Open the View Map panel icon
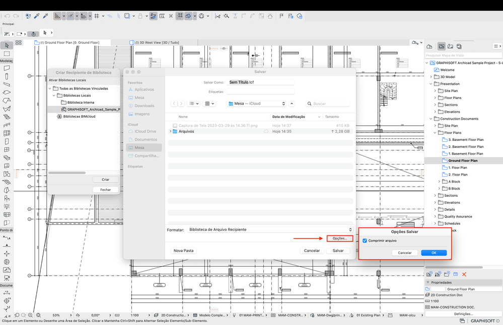Viewport: 503px width, 325px height. coord(442,46)
